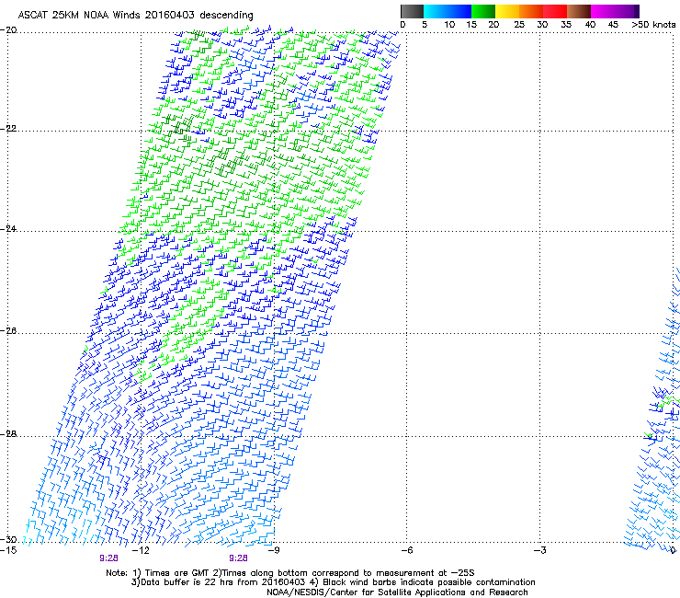
Task: Click the red 30-35 knots legend segment
Action: click(x=555, y=11)
